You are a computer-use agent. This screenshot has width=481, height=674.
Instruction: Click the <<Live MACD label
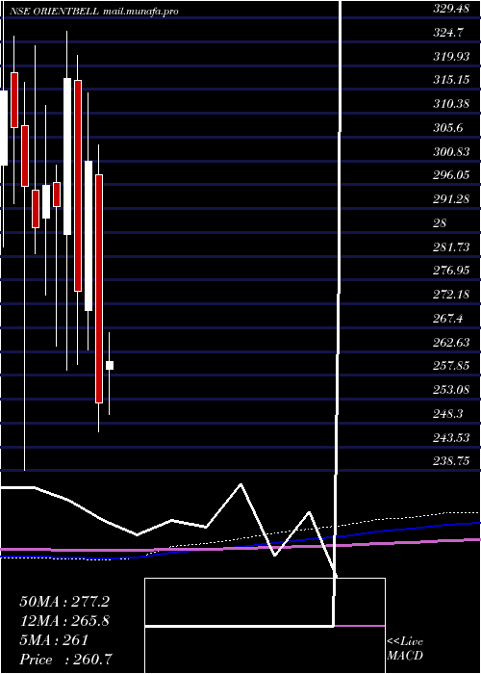pos(405,649)
